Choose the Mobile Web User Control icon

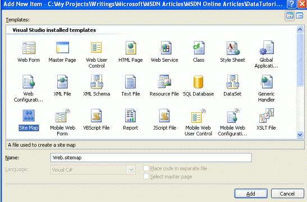click(x=198, y=116)
